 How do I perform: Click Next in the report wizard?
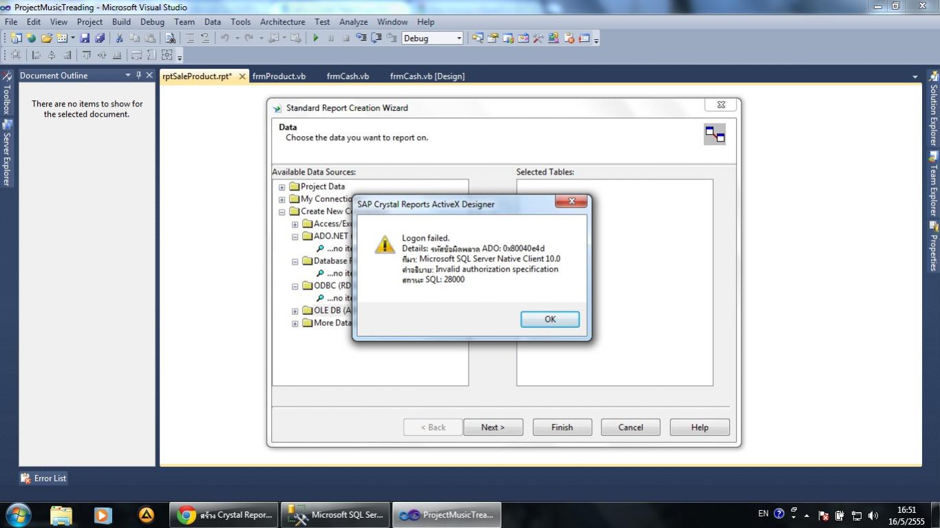click(x=493, y=427)
